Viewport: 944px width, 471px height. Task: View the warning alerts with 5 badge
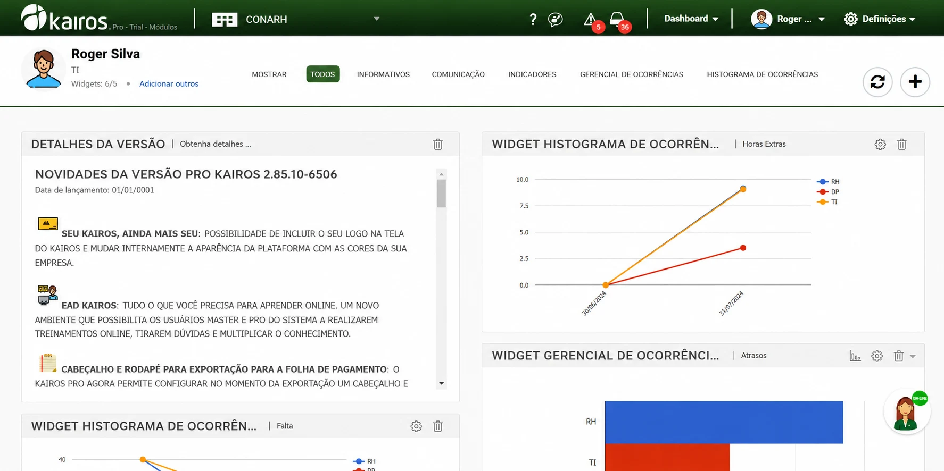pos(591,20)
